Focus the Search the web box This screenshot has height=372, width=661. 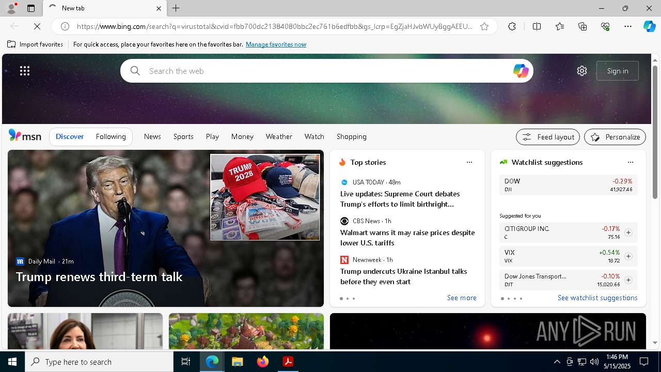[x=327, y=71]
